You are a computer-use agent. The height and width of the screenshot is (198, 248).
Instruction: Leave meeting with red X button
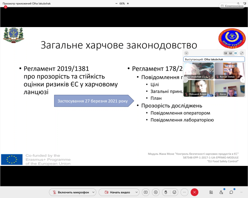point(195,192)
